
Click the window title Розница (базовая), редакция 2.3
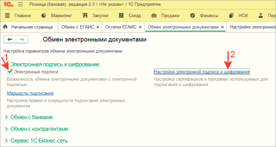pos(95,4)
